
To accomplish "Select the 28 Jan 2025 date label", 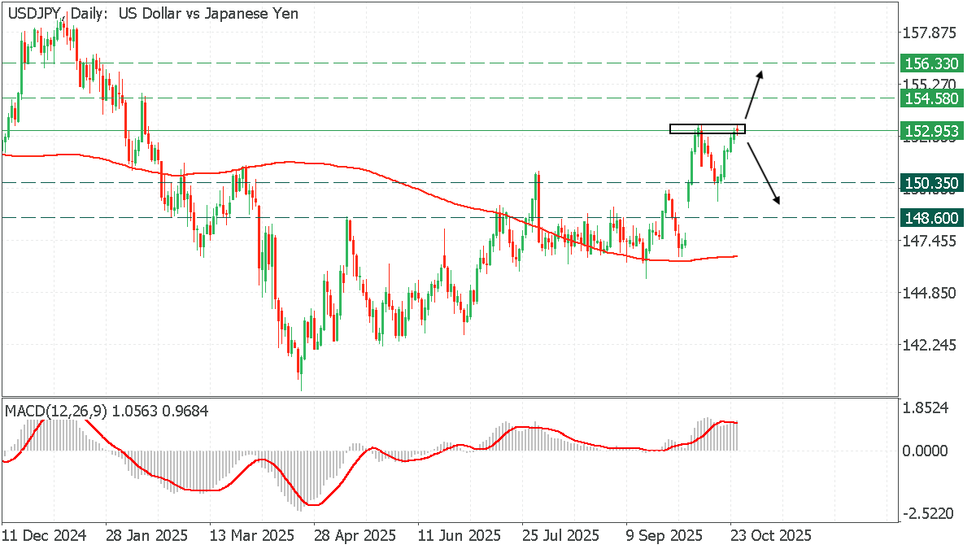I will [146, 536].
